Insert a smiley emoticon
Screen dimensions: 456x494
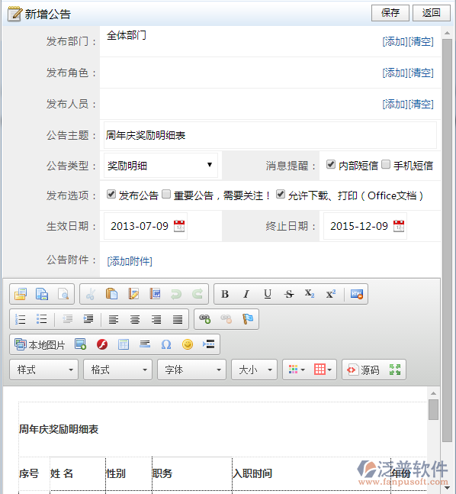pyautogui.click(x=188, y=344)
